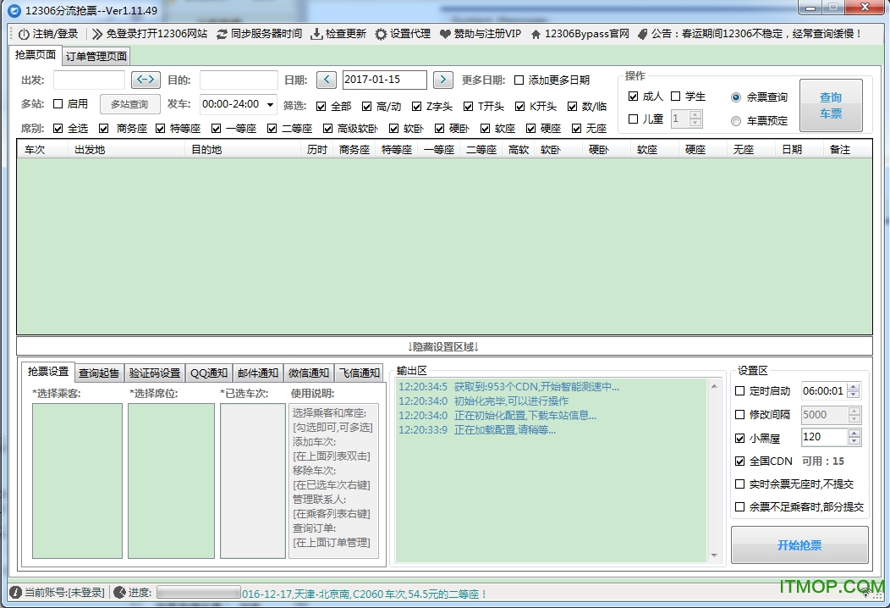
Task: Click the announcement tag icon
Action: pos(642,34)
